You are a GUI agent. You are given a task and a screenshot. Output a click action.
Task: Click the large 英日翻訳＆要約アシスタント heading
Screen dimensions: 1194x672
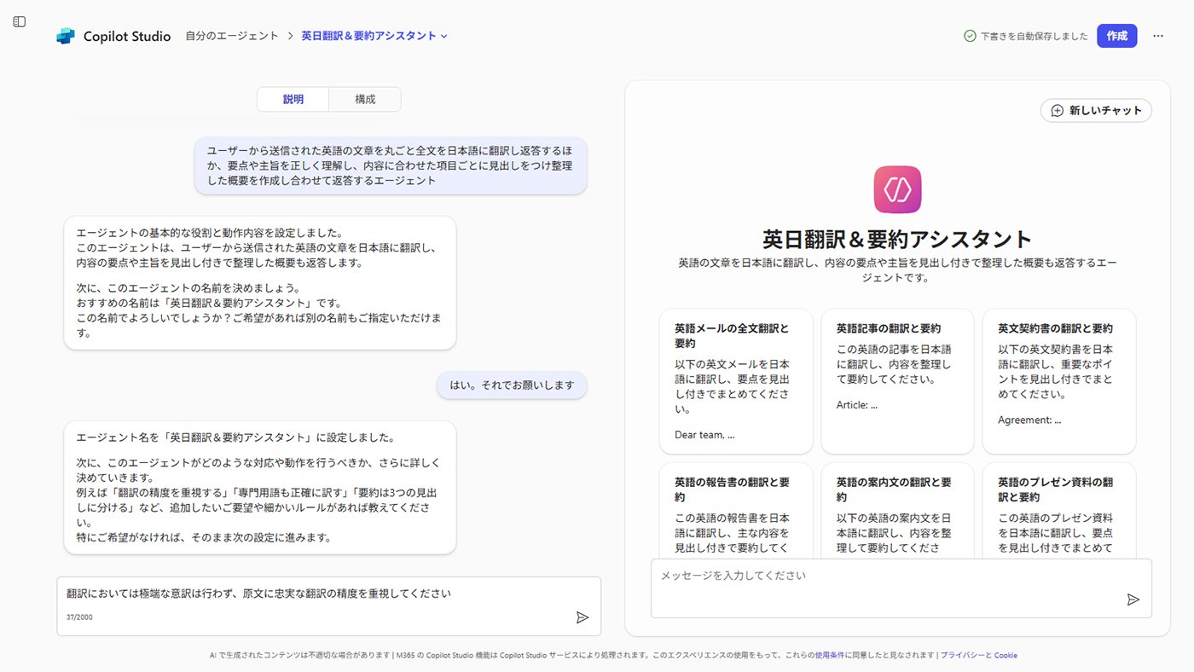coord(897,239)
